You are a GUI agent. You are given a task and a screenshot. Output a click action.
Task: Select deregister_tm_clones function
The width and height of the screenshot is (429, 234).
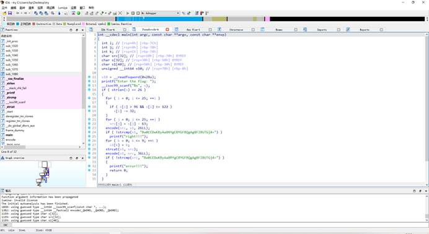coord(19,116)
